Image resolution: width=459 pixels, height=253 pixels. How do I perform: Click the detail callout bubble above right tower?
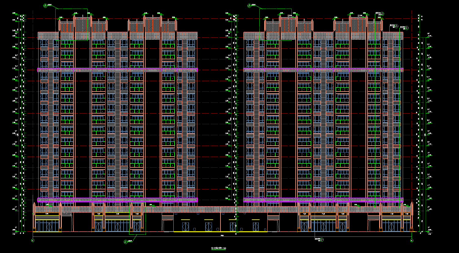(x=250, y=5)
